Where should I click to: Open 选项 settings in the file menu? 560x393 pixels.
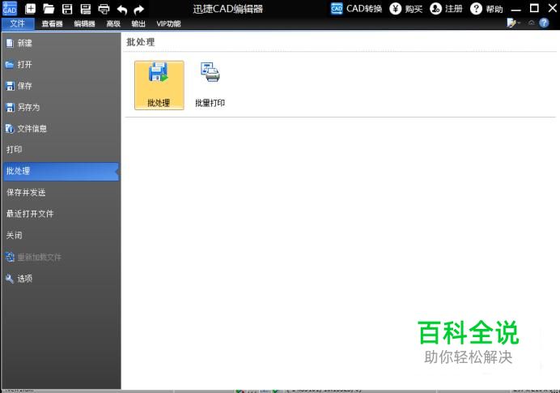click(x=61, y=279)
